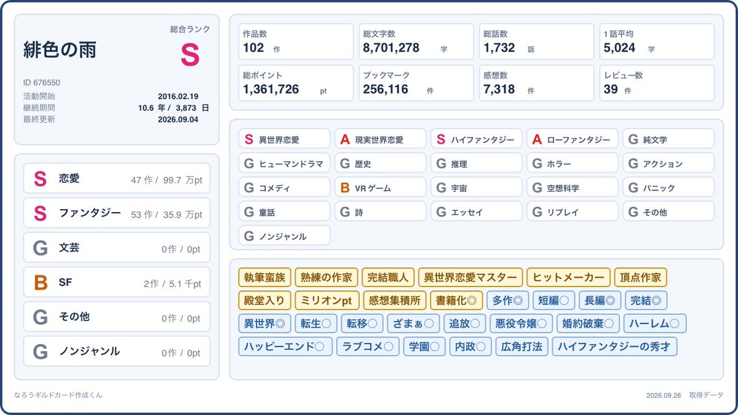The image size is (738, 415).
Task: Select the 感想集積所 badge
Action: pyautogui.click(x=394, y=301)
